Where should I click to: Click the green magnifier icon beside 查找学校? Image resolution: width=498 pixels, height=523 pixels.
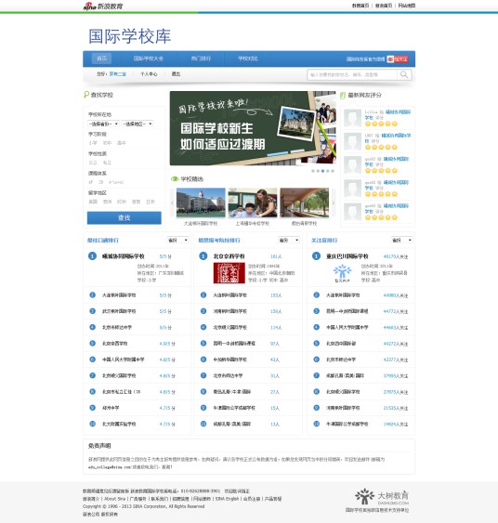click(86, 95)
